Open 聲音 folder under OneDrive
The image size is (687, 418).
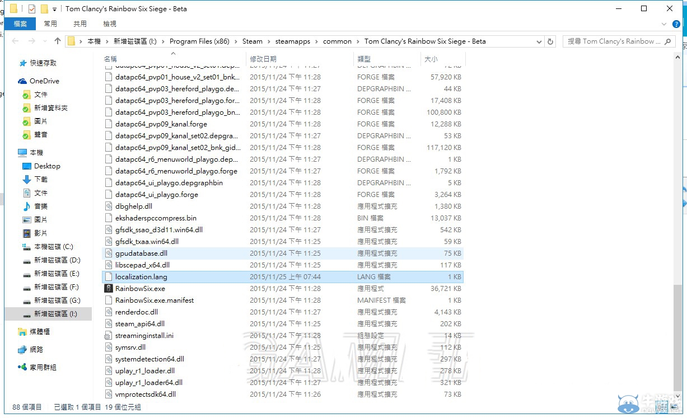(40, 135)
